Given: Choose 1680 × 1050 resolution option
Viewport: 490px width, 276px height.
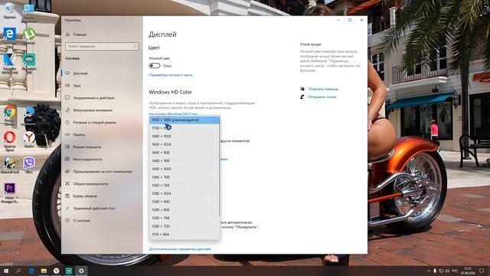Looking at the screenshot, I should click(x=185, y=136).
